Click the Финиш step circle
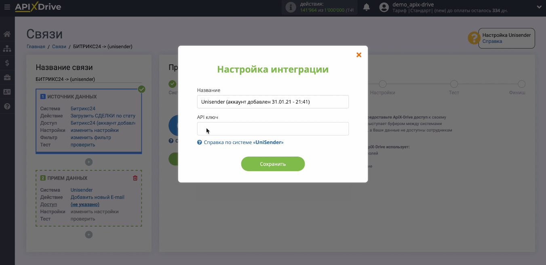This screenshot has width=546, height=265. click(522, 84)
